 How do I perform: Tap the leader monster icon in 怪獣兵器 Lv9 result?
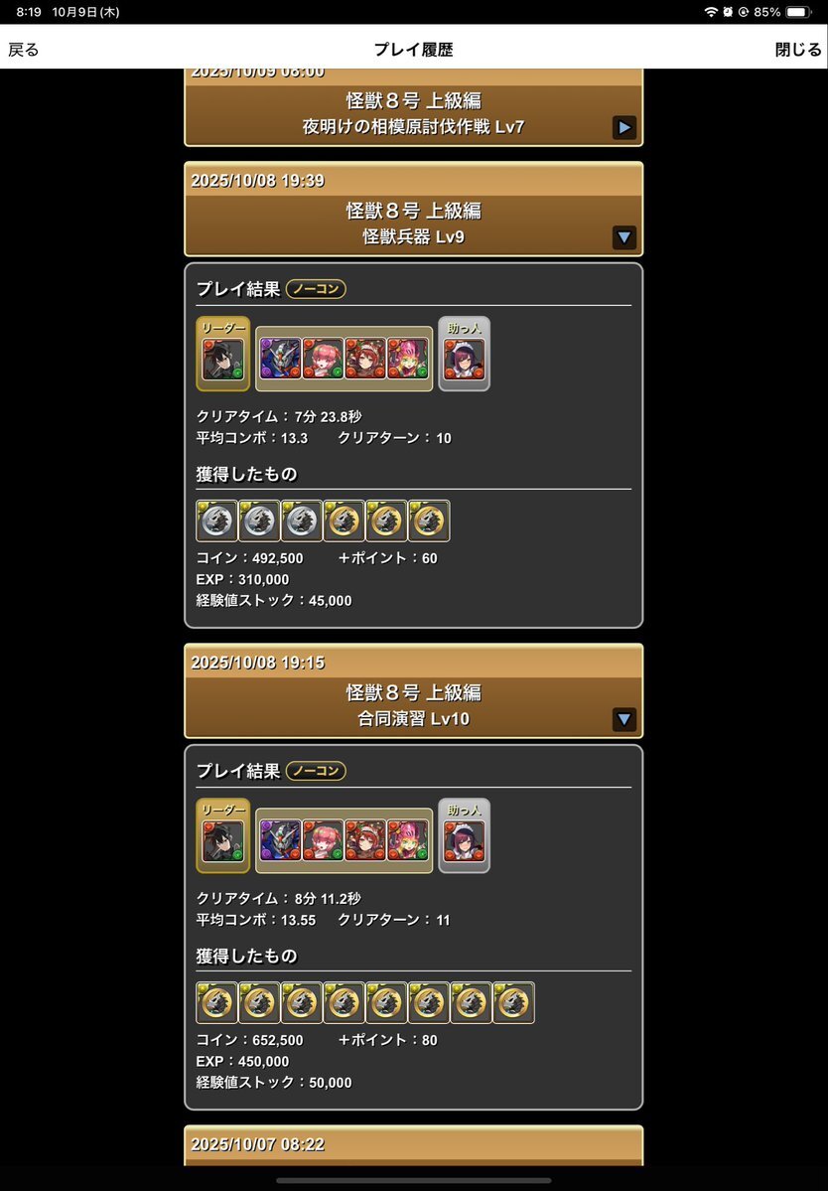[x=223, y=359]
